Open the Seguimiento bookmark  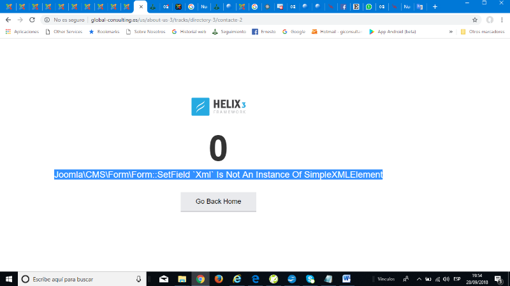point(229,31)
